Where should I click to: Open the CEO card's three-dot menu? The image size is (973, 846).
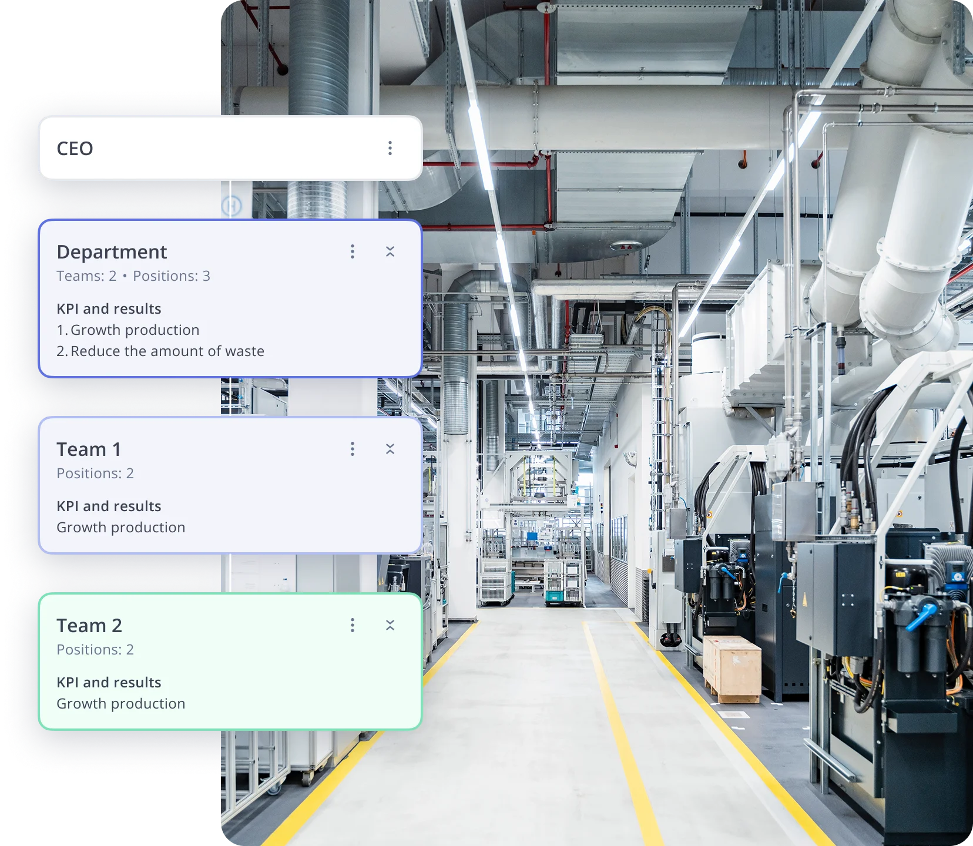pyautogui.click(x=390, y=148)
